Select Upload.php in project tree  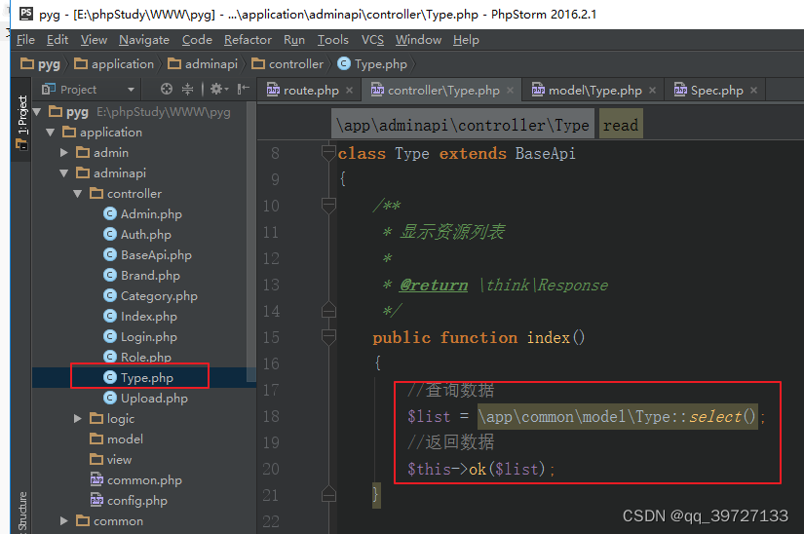(145, 399)
